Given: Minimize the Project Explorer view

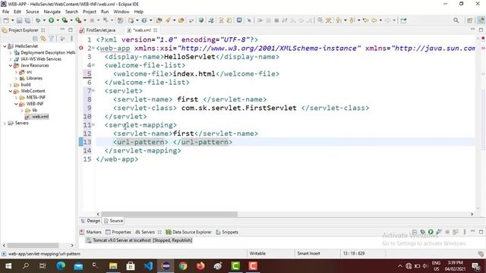Looking at the screenshot, I should pos(62,30).
